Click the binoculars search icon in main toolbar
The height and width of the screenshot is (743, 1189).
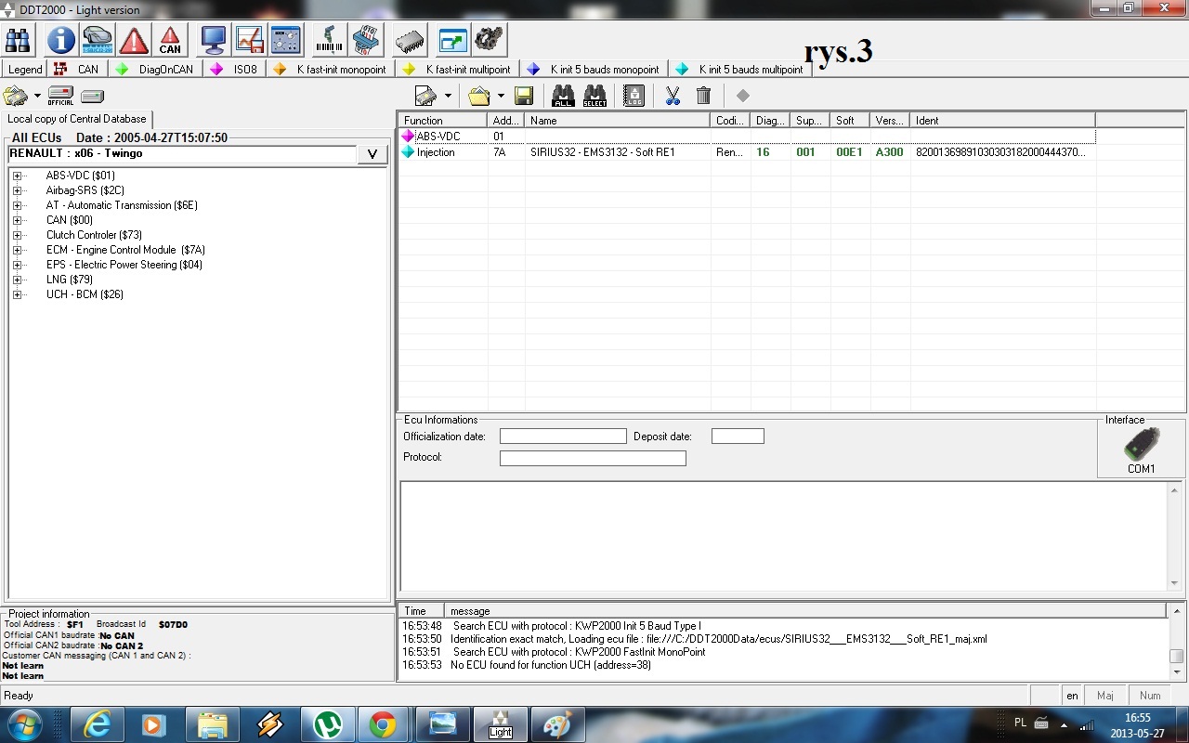pyautogui.click(x=18, y=40)
